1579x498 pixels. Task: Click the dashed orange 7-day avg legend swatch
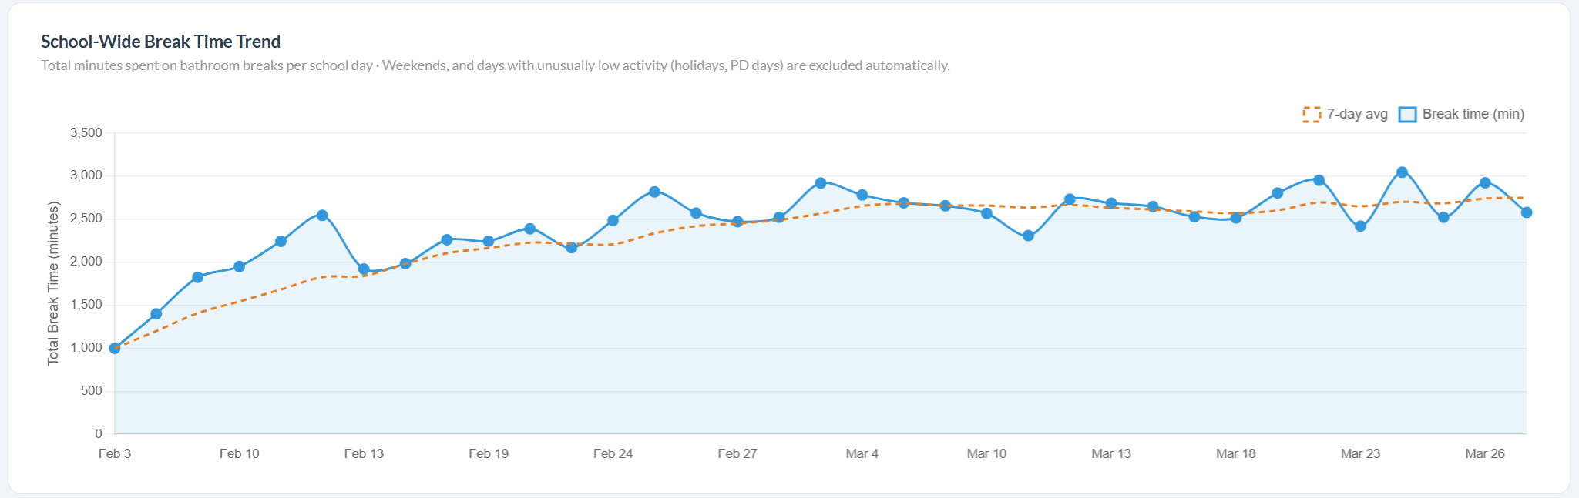(x=1312, y=115)
